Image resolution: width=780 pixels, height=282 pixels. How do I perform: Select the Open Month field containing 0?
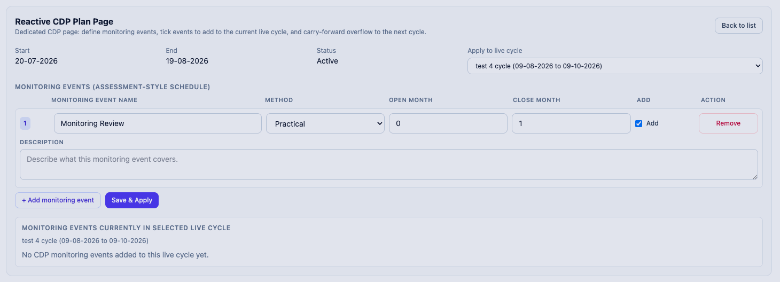pos(448,123)
